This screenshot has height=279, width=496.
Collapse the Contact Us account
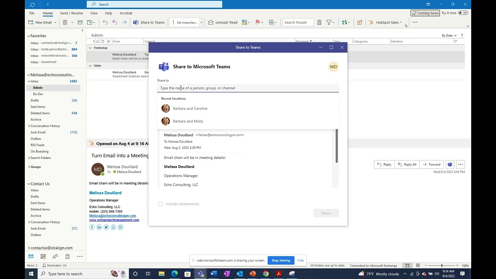[x=29, y=184]
